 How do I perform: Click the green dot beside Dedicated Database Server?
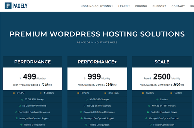pos(148,112)
